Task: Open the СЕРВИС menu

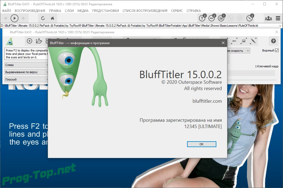Action: 177,11
